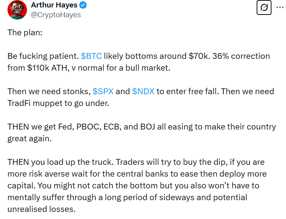Click the line "The plan:"
The width and height of the screenshot is (286, 219).
click(25, 32)
